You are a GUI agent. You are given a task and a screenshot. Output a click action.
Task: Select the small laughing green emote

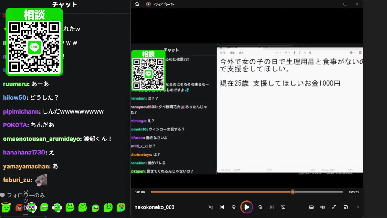coord(96,208)
